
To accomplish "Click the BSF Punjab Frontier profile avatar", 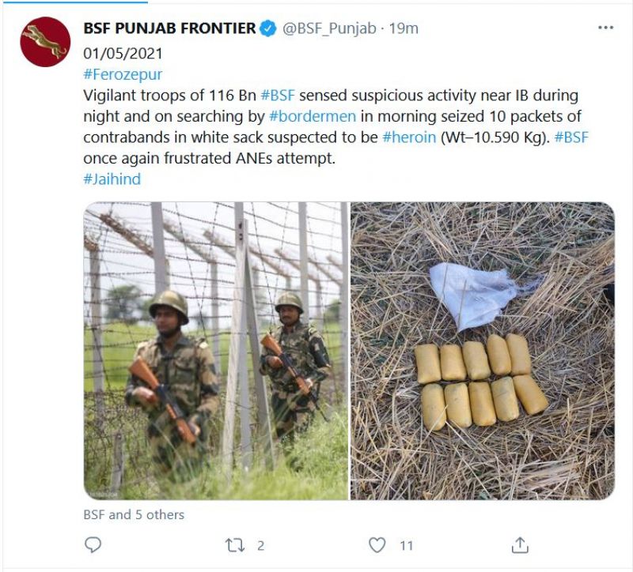I will click(45, 42).
